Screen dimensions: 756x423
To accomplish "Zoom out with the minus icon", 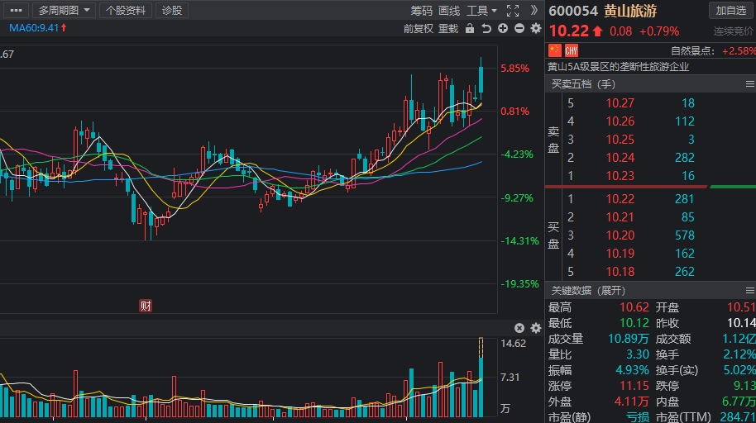I will (x=519, y=29).
